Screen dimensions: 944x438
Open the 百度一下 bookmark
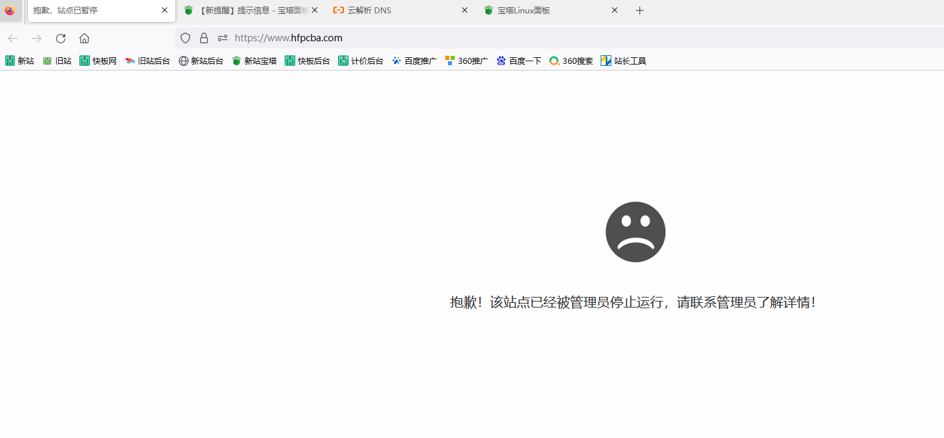(519, 61)
